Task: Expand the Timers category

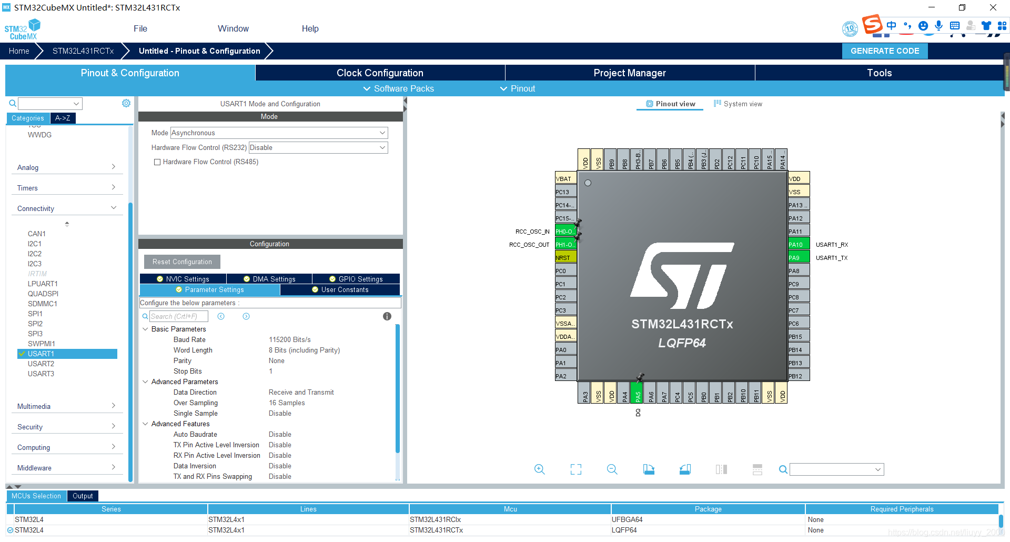Action: 67,188
